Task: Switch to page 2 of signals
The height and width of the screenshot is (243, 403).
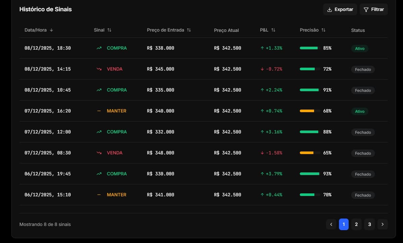Action: 356,224
